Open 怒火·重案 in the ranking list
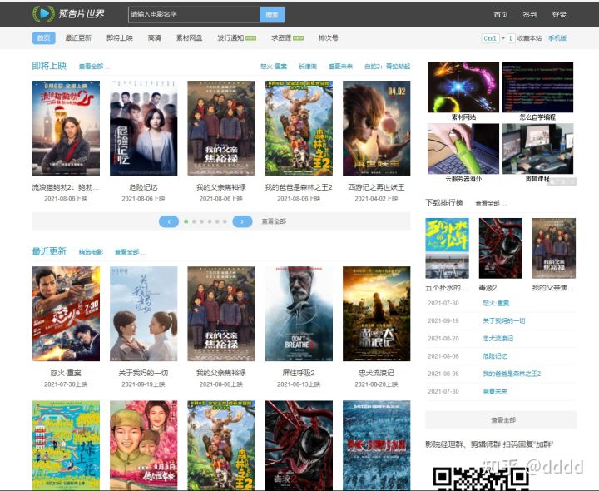Viewport: 599px width, 491px height. (x=496, y=303)
